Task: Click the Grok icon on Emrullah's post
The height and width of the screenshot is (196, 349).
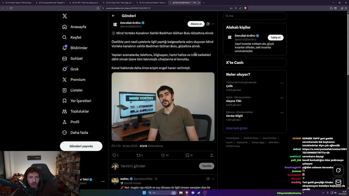Action: (208, 24)
